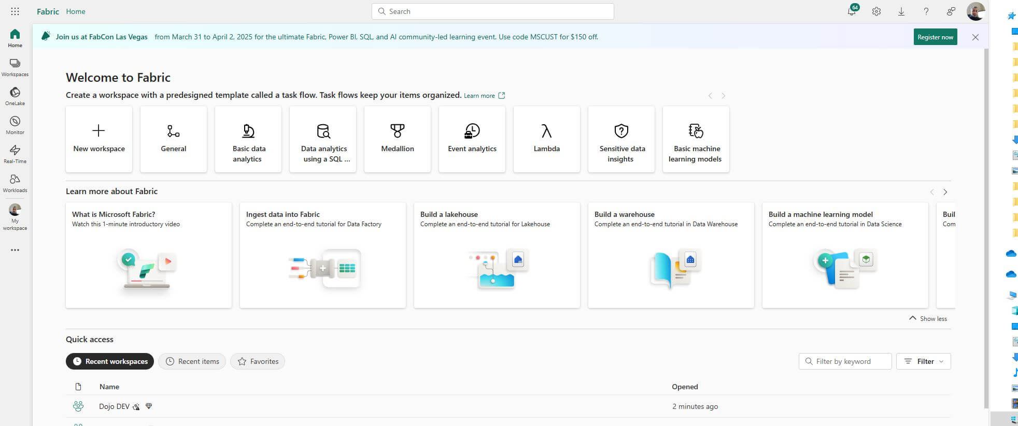This screenshot has width=1018, height=426.
Task: Click the Fabric brand link
Action: pos(48,11)
